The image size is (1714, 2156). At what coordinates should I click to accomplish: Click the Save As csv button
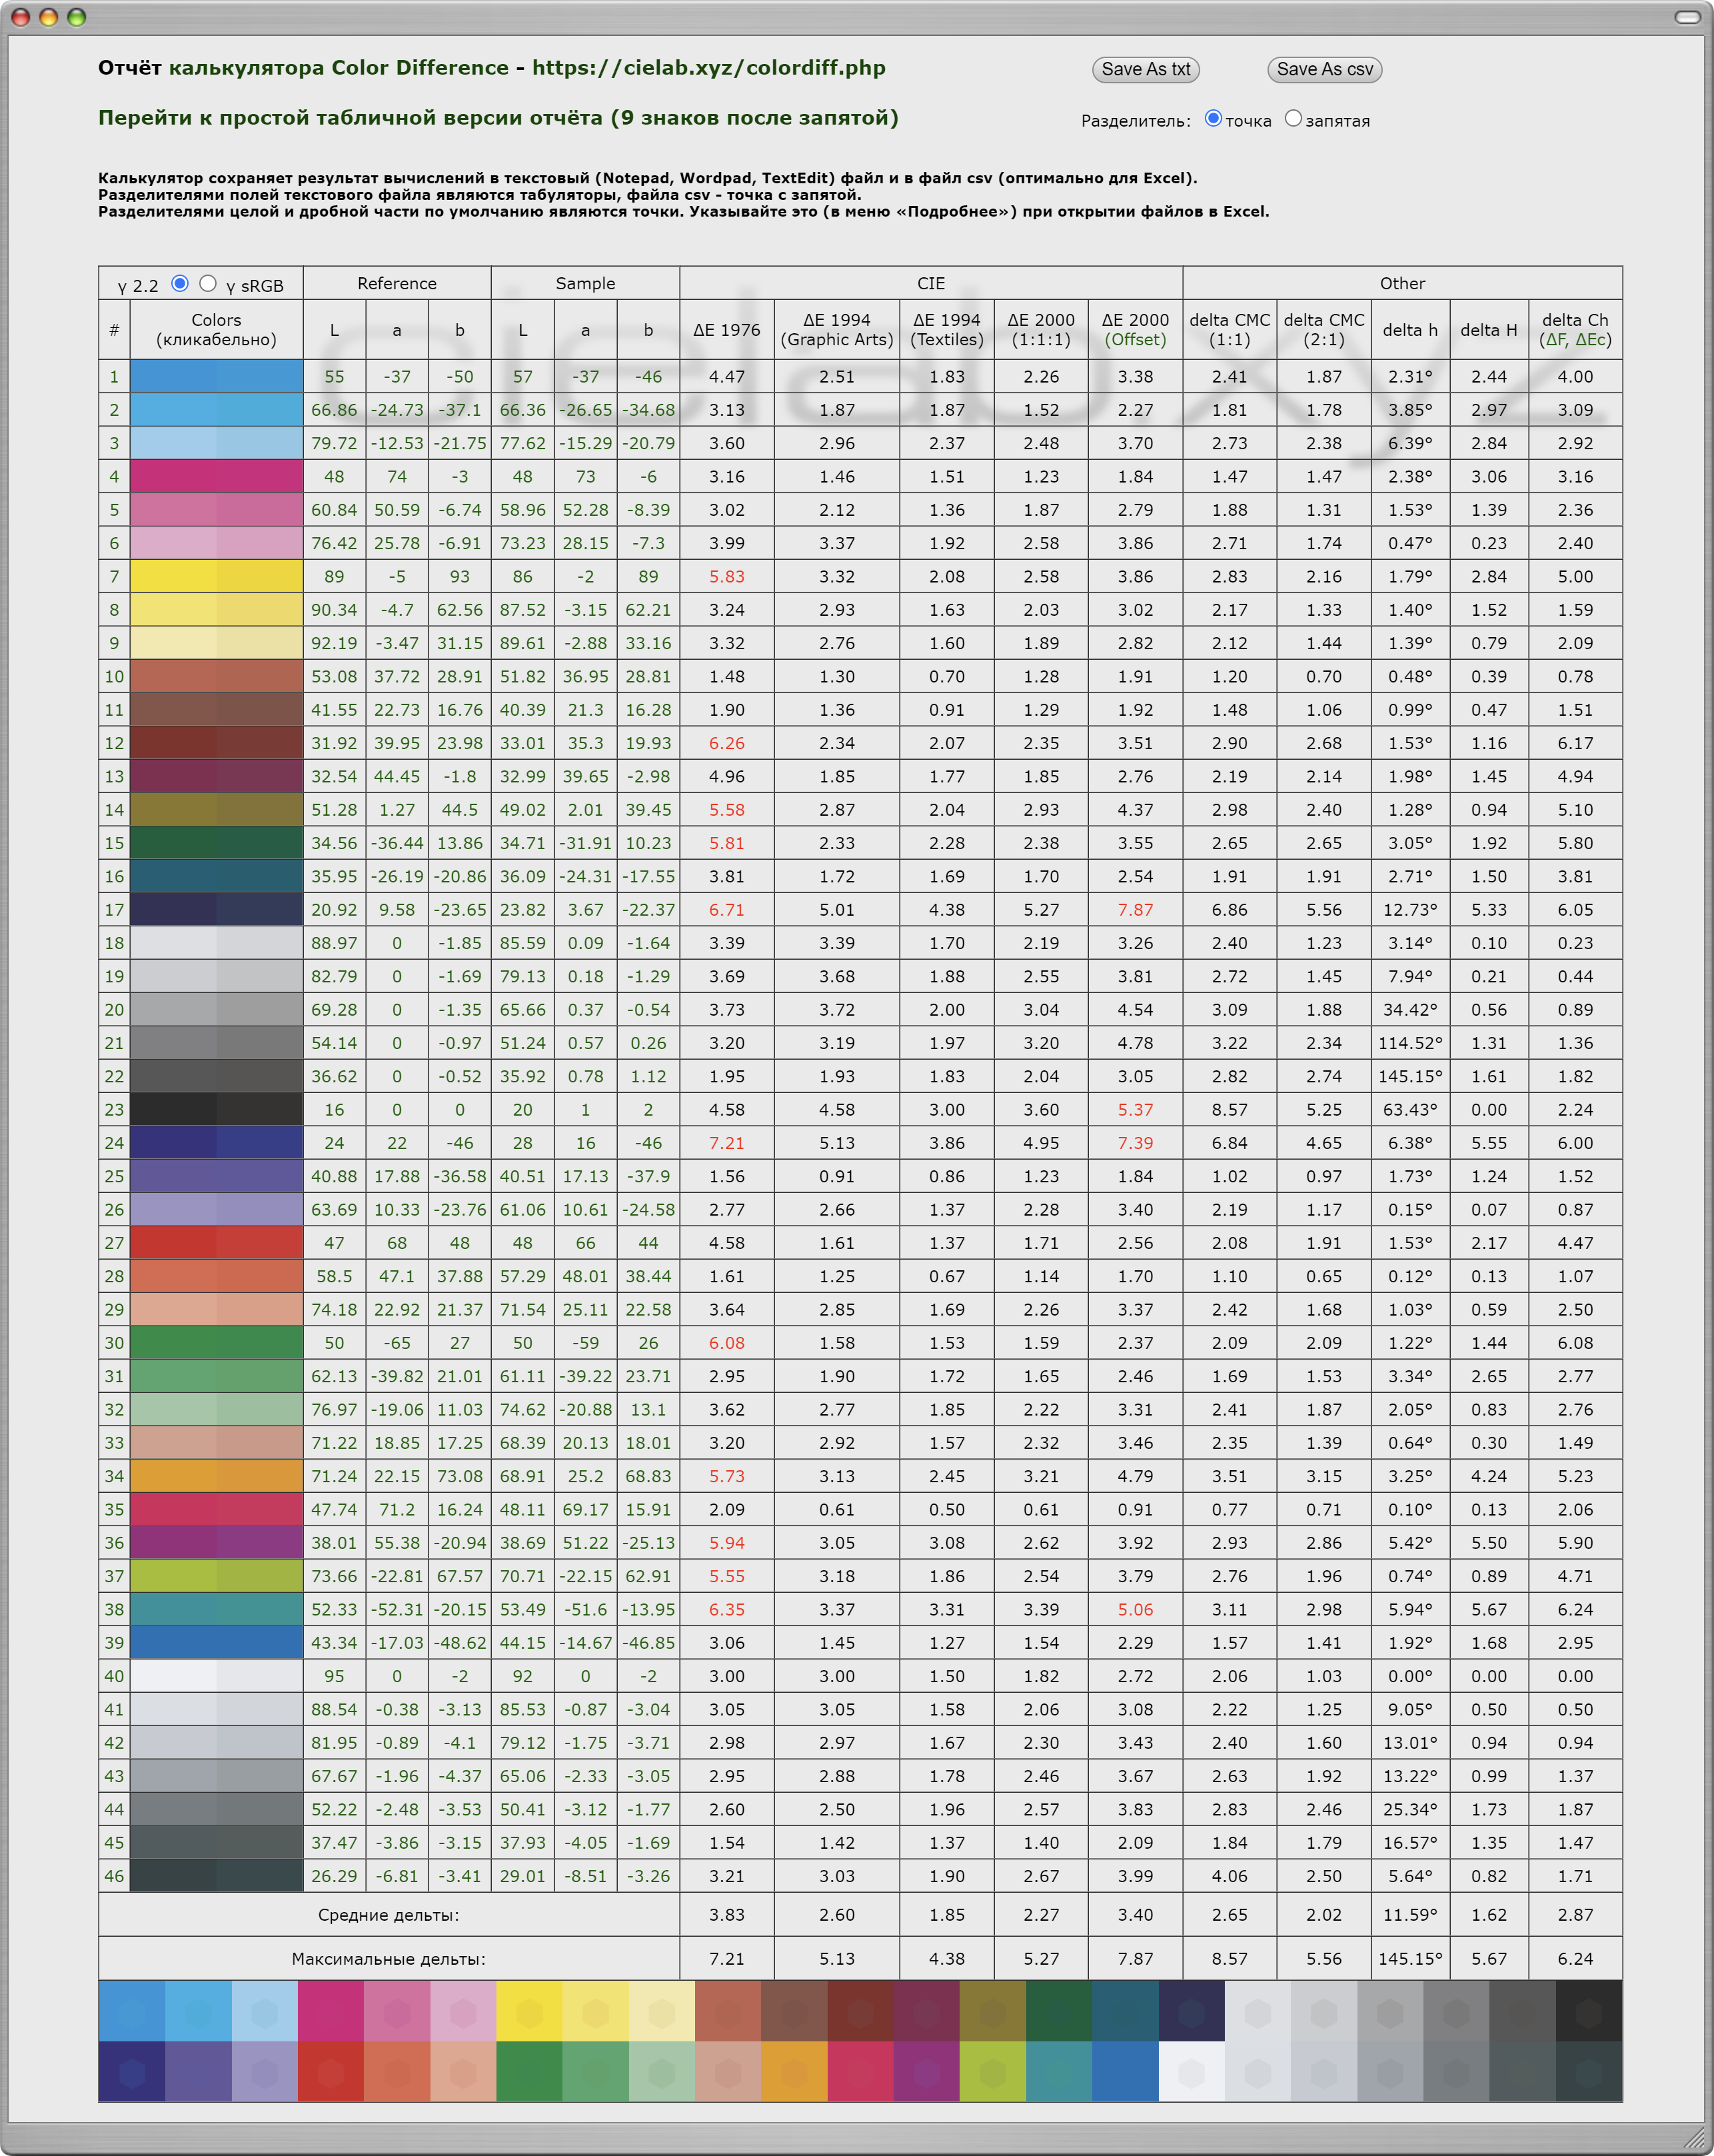(x=1324, y=69)
